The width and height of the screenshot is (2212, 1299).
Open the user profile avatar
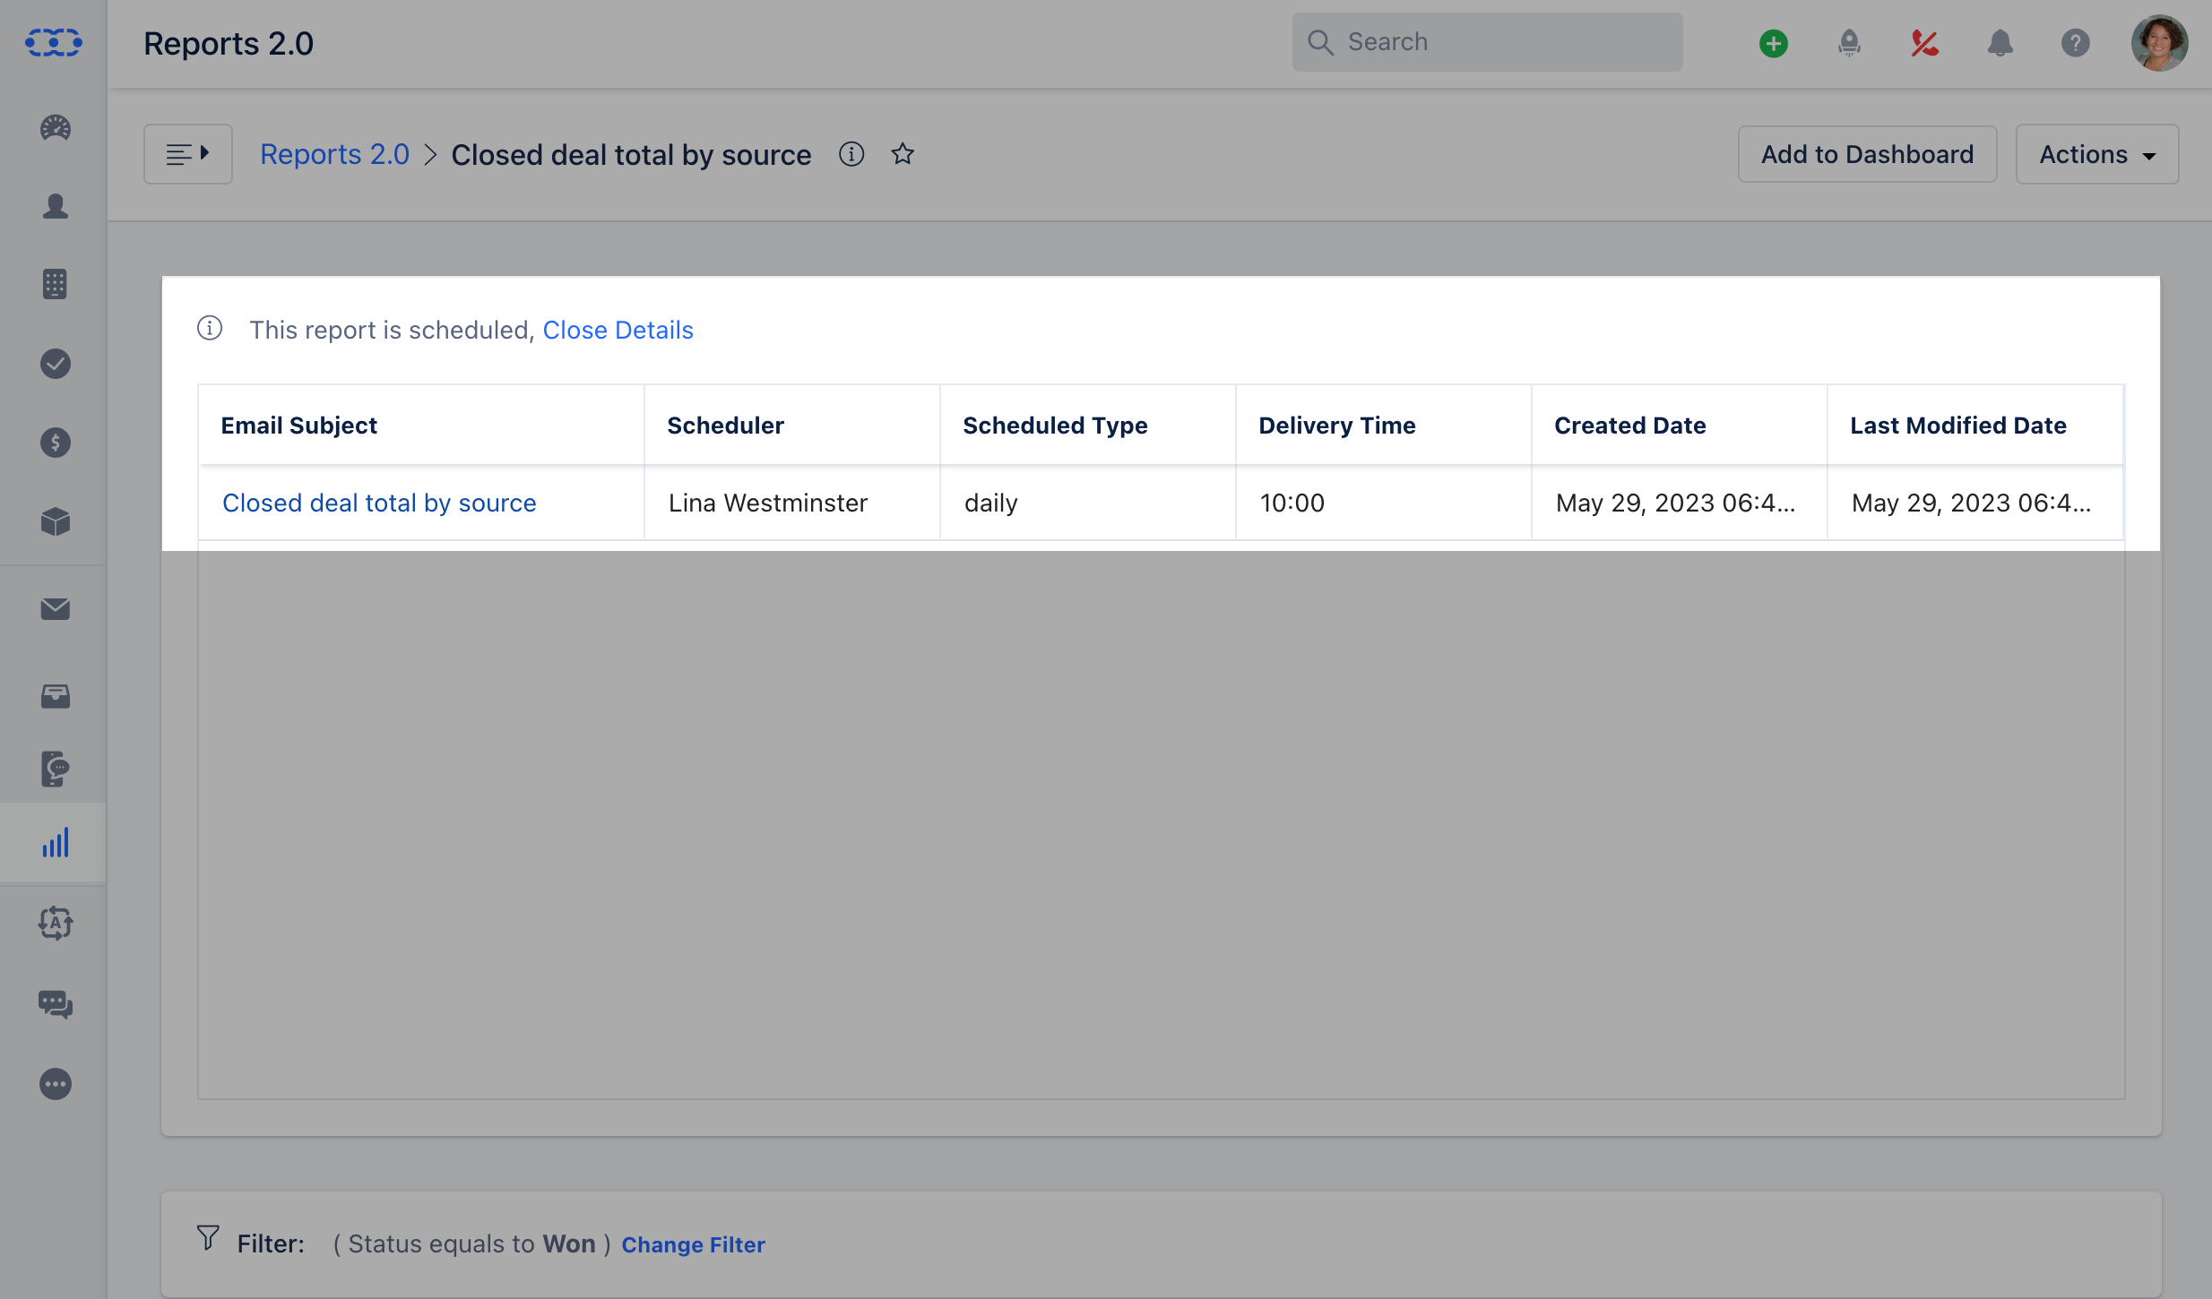pyautogui.click(x=2159, y=43)
